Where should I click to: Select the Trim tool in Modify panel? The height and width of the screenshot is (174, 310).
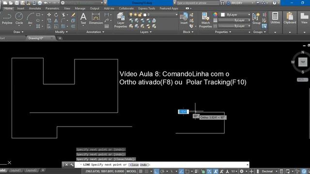click(x=63, y=14)
